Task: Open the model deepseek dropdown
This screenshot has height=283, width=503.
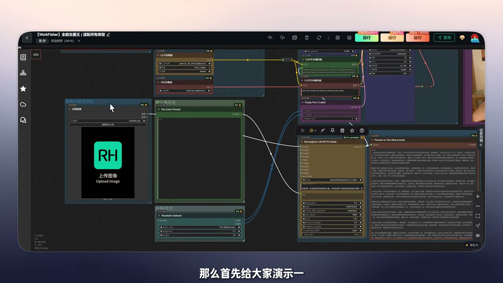Action: pyautogui.click(x=332, y=180)
